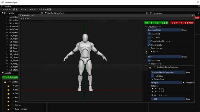200x112 pixels.
Task: Click the SM_LeftA actor icon in Hierarchy
Action: point(7,54)
